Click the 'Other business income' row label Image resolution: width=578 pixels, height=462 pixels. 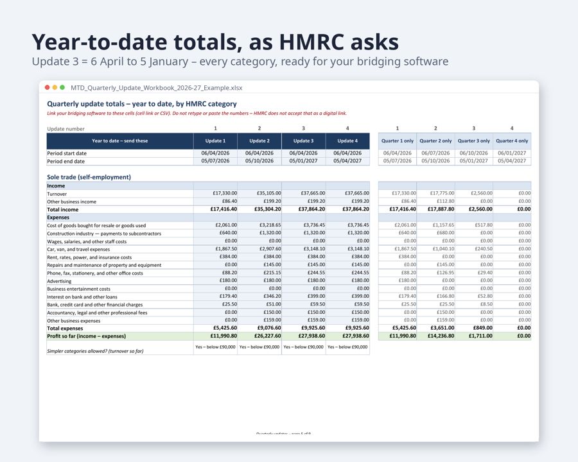click(71, 201)
